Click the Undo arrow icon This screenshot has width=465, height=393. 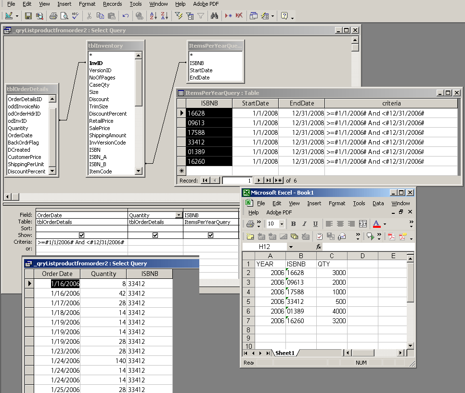[126, 16]
